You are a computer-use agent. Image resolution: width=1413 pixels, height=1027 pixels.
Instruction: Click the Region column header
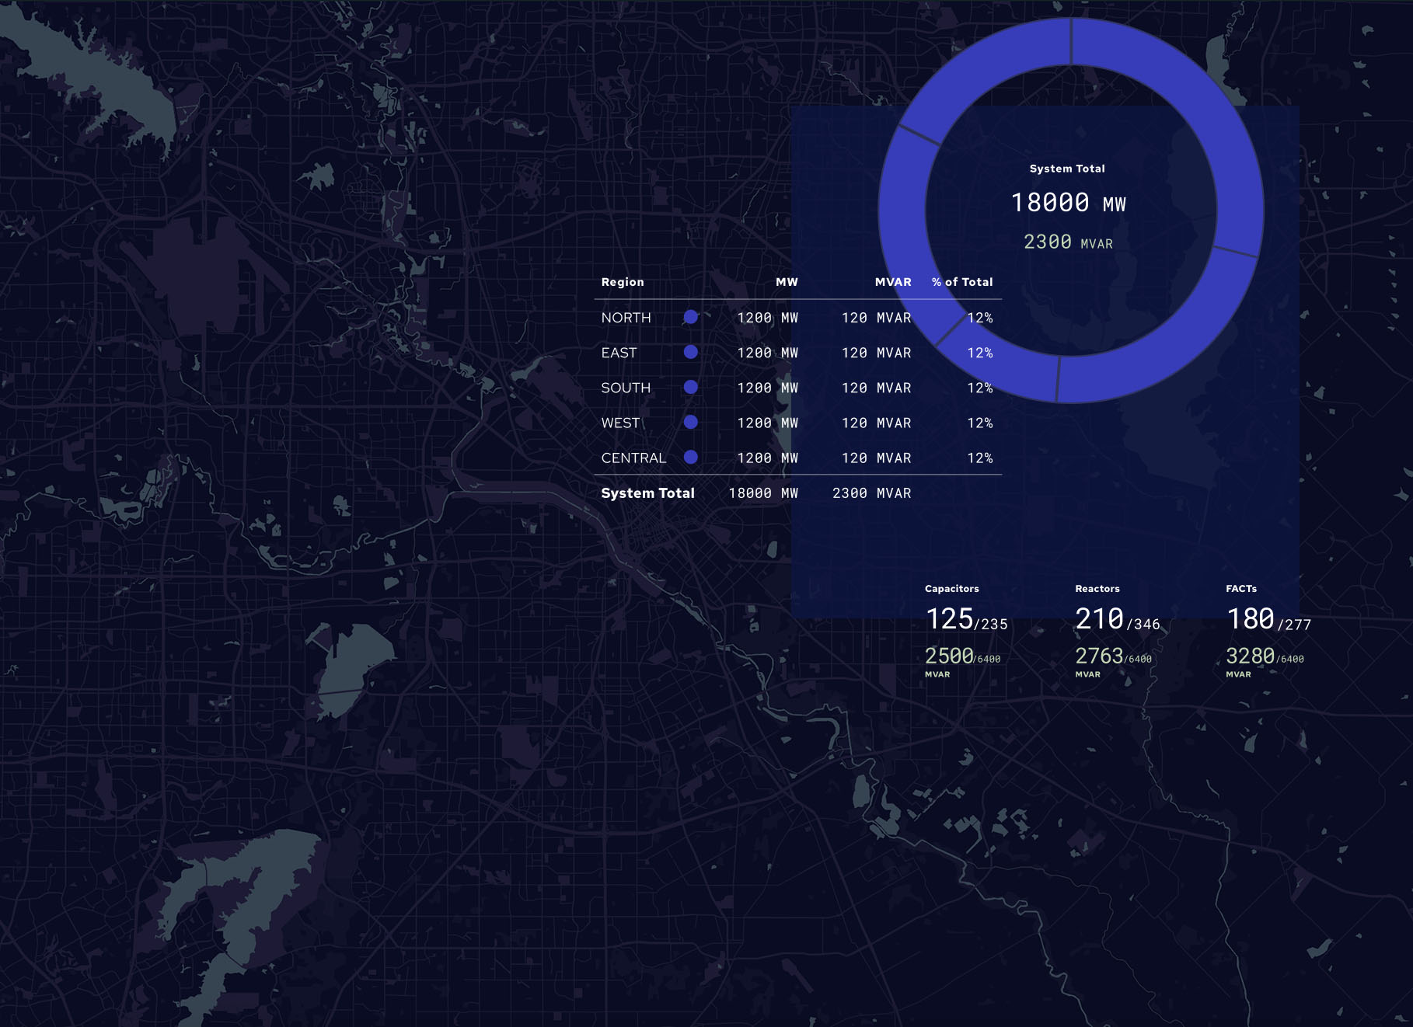(623, 282)
